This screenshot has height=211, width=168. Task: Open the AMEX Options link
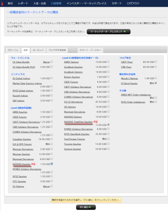pos(71,62)
